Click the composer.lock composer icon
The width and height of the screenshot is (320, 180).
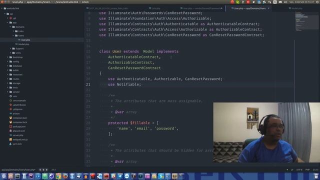(10, 122)
